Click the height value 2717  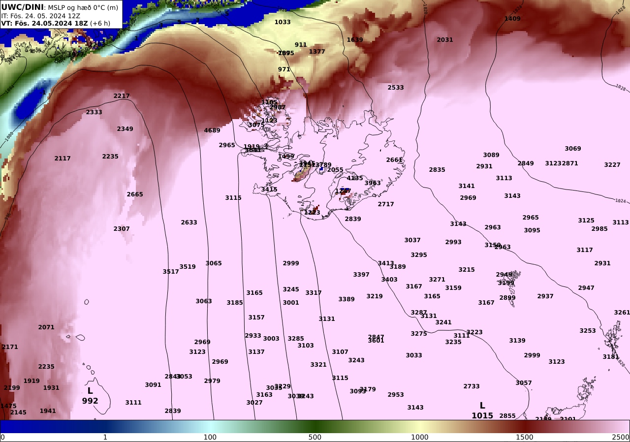386,204
